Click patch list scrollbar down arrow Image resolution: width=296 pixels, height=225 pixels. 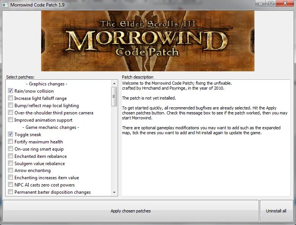click(x=114, y=193)
